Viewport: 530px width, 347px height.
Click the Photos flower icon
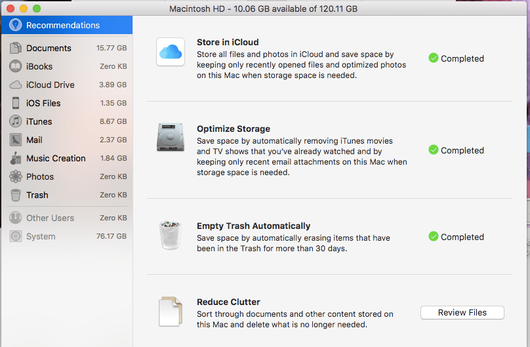(x=16, y=176)
